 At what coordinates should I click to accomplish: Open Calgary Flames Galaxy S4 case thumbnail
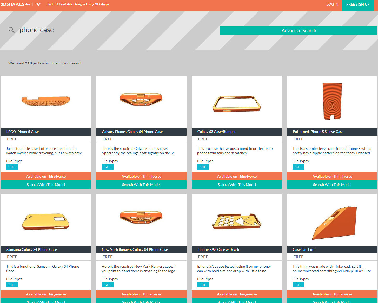click(x=141, y=102)
